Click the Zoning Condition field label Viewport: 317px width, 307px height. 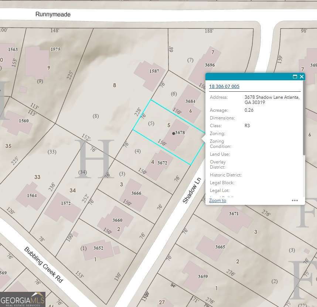coord(221,144)
